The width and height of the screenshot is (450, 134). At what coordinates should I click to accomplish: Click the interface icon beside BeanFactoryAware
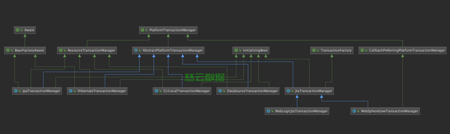[8, 50]
